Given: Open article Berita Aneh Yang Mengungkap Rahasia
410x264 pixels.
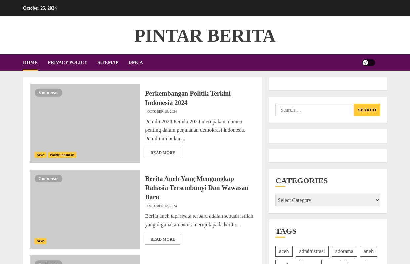Looking at the screenshot, I should click(x=197, y=188).
